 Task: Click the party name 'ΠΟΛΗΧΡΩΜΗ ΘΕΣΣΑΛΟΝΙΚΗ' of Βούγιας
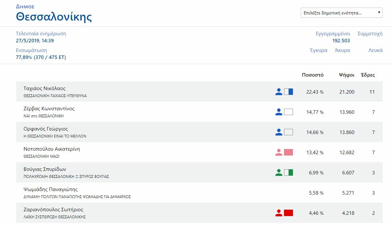tap(66, 177)
